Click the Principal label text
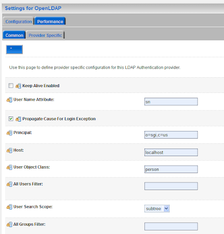The height and width of the screenshot is (234, 224). (x=23, y=133)
